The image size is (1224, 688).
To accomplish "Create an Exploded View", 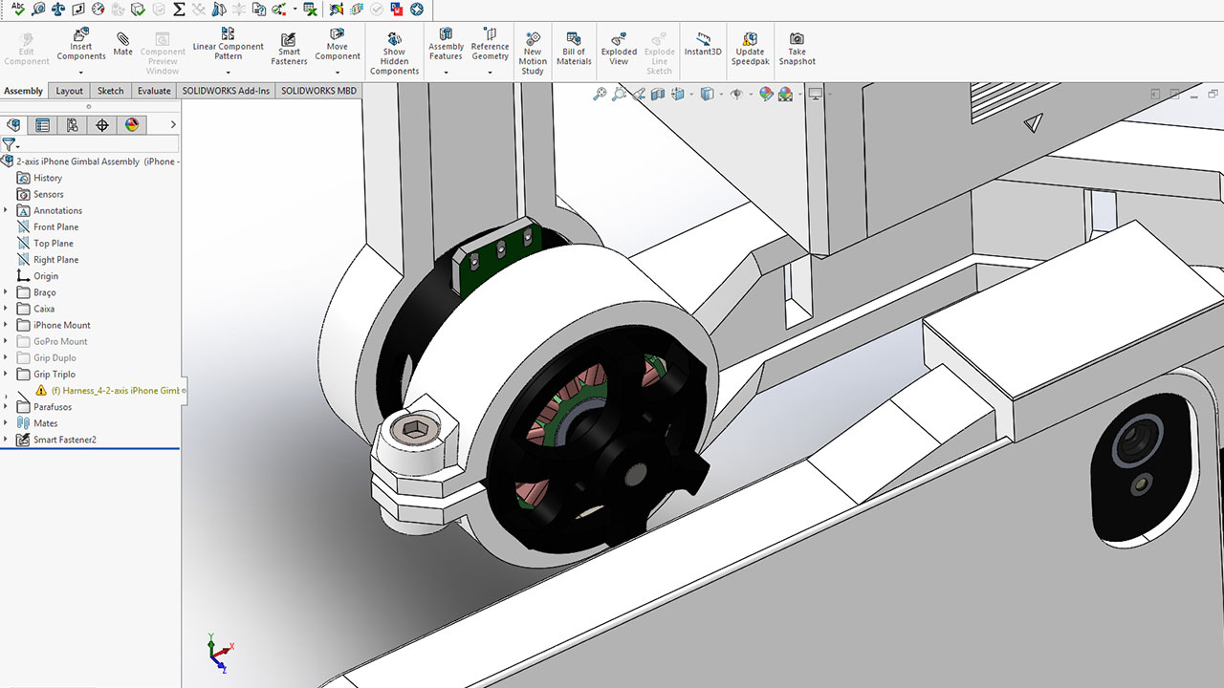I will [x=619, y=48].
